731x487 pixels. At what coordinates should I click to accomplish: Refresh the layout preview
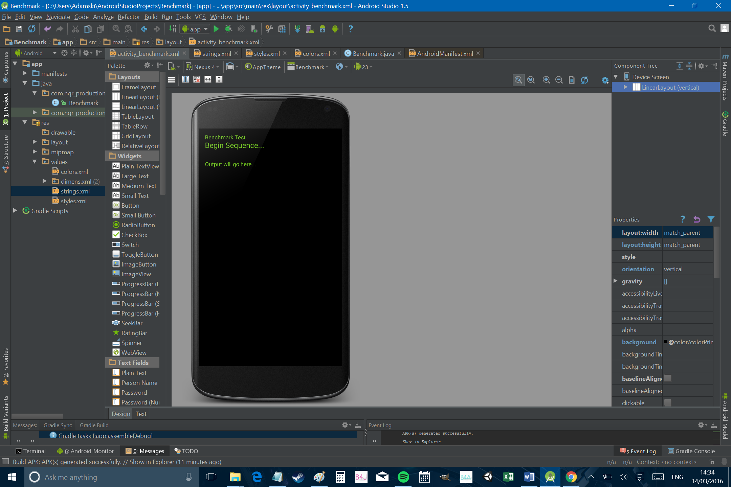(x=584, y=80)
